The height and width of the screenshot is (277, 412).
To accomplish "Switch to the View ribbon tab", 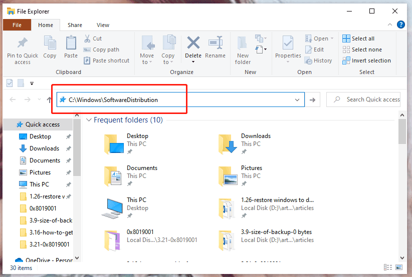I will click(103, 25).
